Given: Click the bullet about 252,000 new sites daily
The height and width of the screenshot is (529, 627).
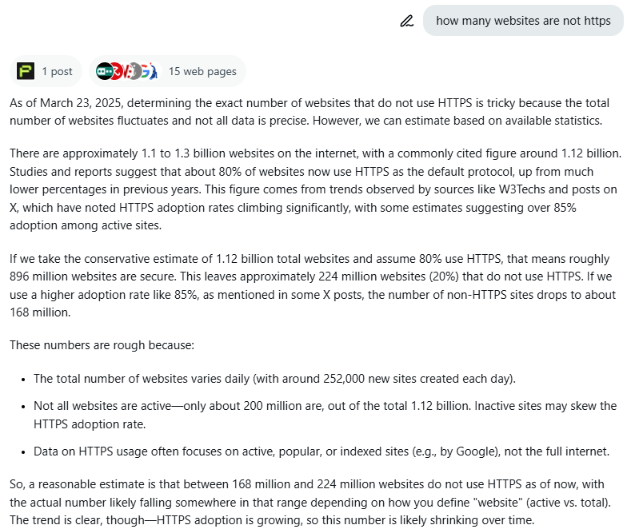Looking at the screenshot, I should (x=275, y=379).
